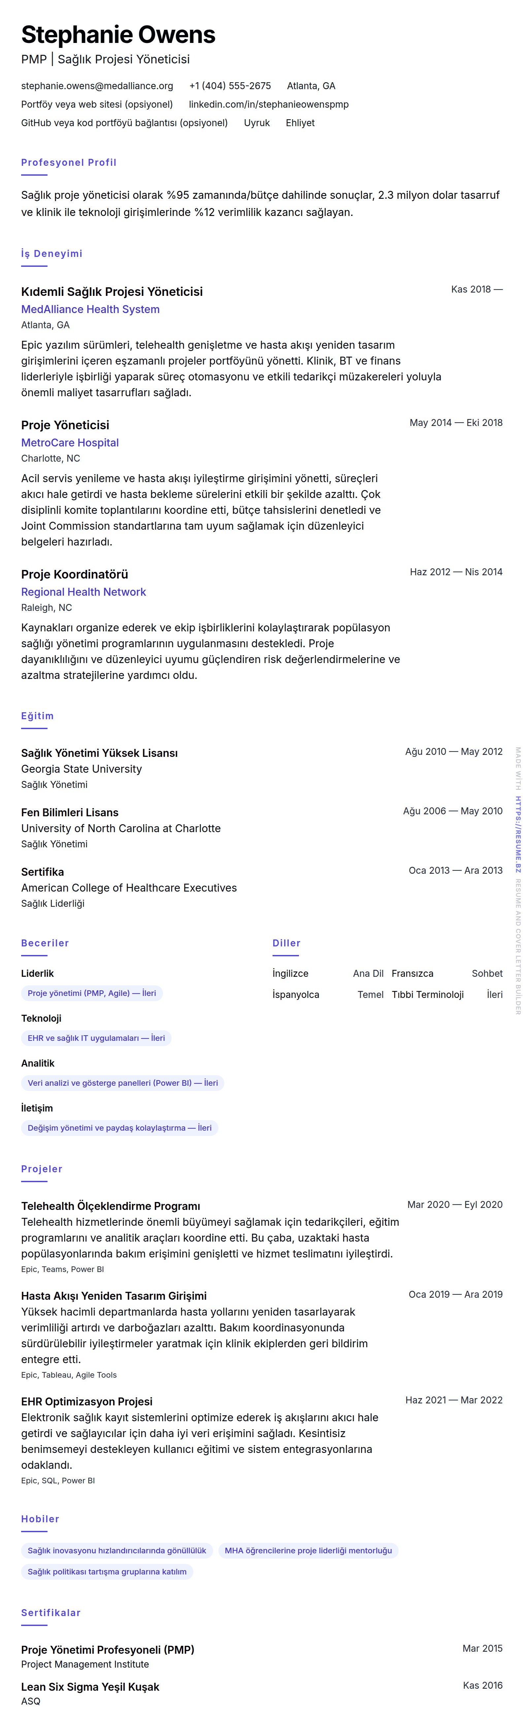Select the MHA öğrencilerine proje liderliği mentorluğu tag
The height and width of the screenshot is (1729, 524).
(308, 1550)
